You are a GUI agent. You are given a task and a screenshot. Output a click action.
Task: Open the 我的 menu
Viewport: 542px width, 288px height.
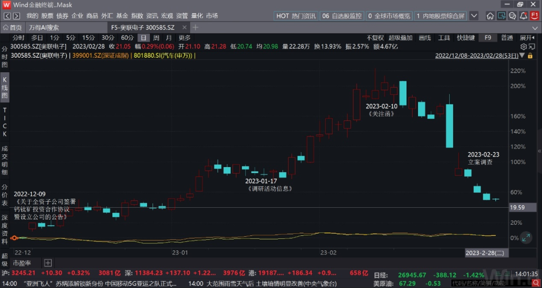33,16
